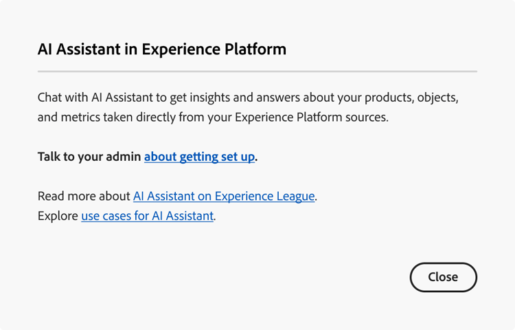The height and width of the screenshot is (330, 515).
Task: Click the horizontal divider under the heading
Action: [257, 71]
